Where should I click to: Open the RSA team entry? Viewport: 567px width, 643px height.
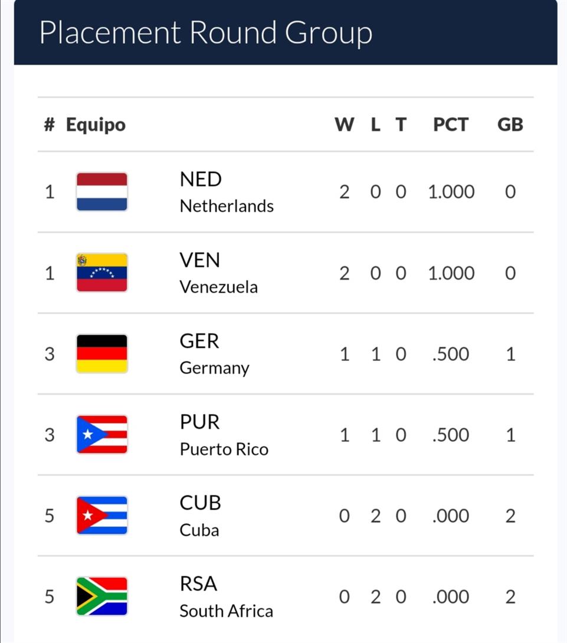199,583
